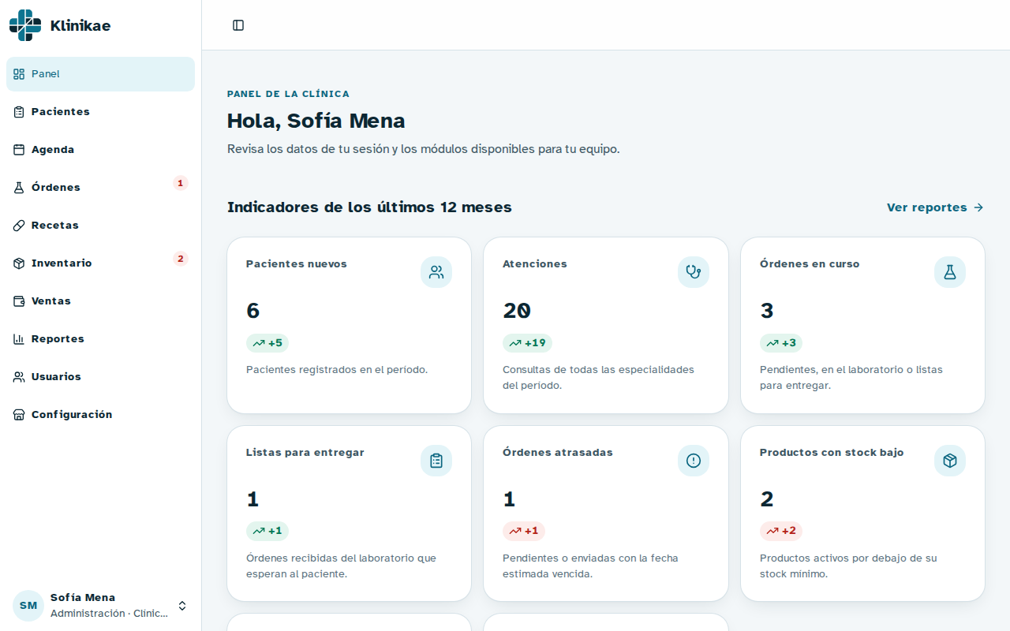Select the Atenciones card title

click(535, 264)
